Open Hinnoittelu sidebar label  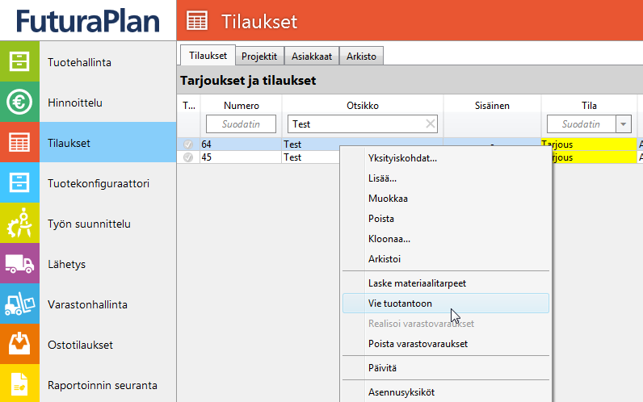(x=74, y=103)
